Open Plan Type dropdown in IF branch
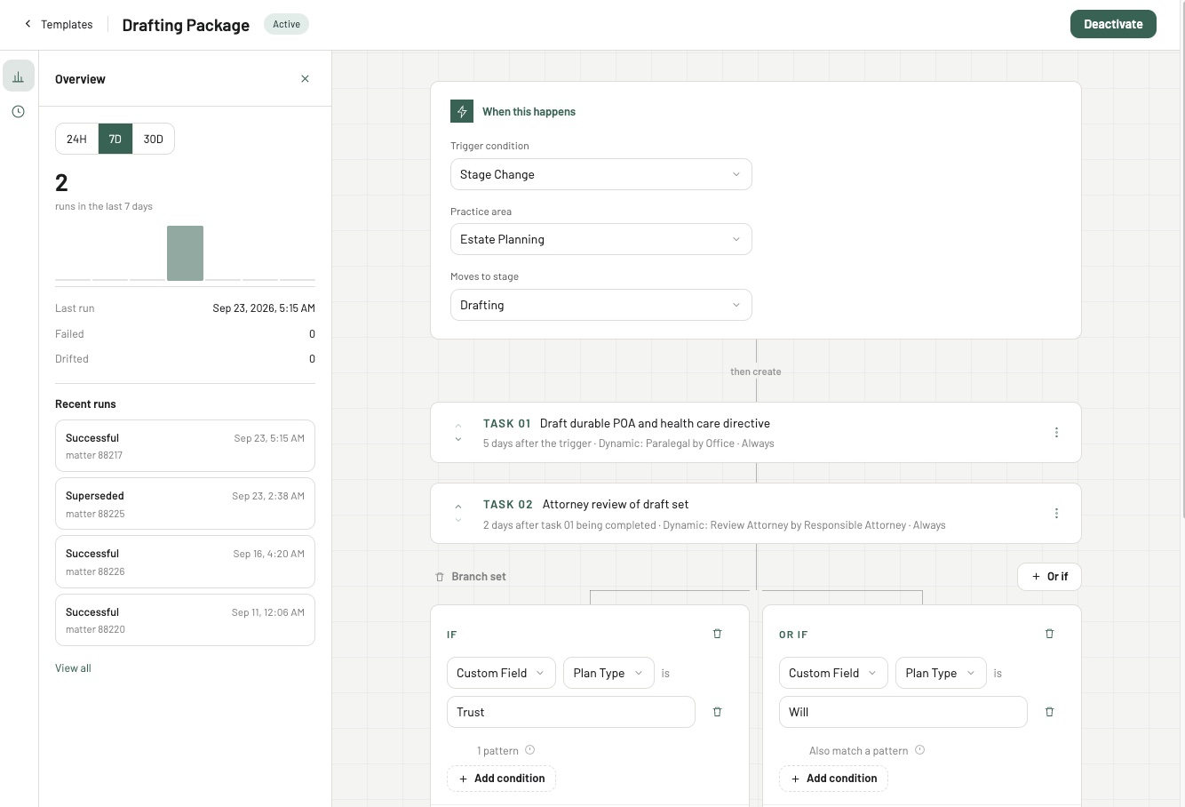This screenshot has height=807, width=1185. click(608, 673)
